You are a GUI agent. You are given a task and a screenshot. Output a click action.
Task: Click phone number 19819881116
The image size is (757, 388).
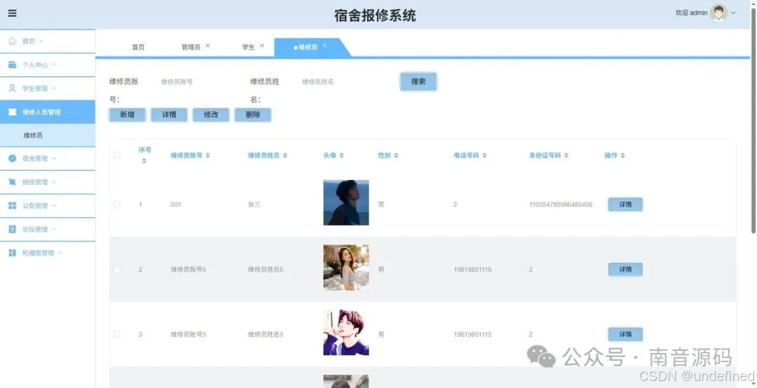[472, 269]
